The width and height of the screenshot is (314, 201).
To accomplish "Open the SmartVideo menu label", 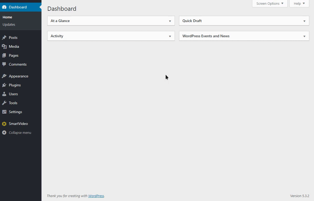I will (18, 124).
